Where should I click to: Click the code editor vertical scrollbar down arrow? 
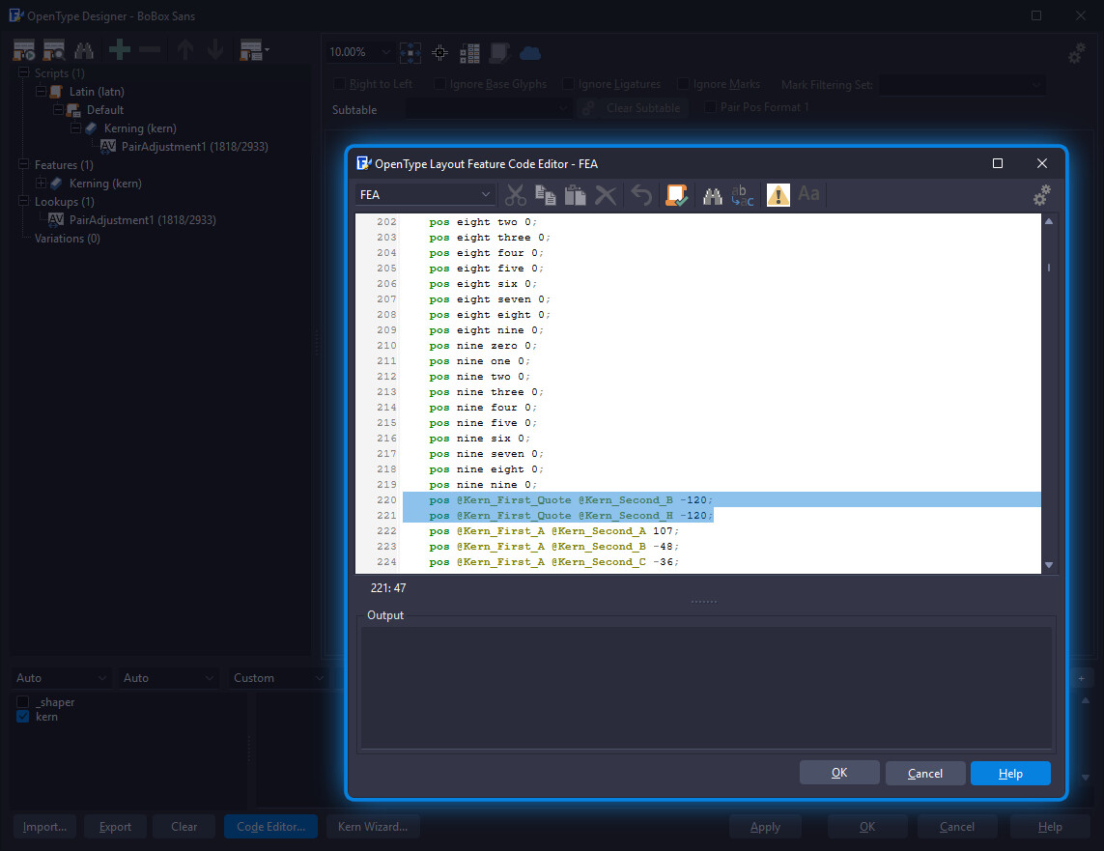pos(1049,565)
